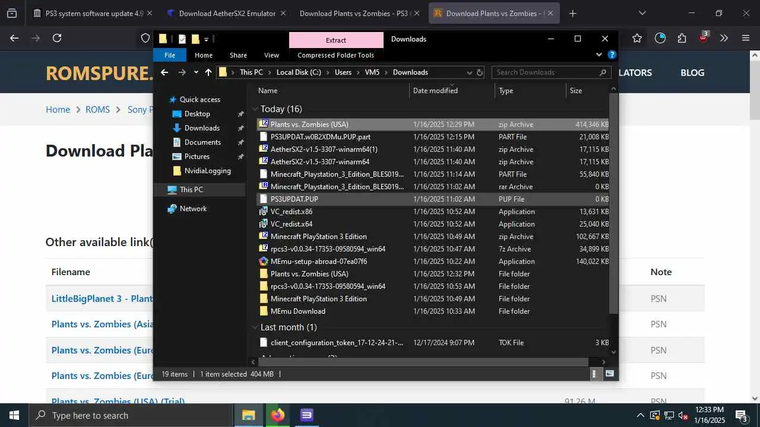Go up one folder level in Explorer
760x427 pixels.
pyautogui.click(x=208, y=72)
